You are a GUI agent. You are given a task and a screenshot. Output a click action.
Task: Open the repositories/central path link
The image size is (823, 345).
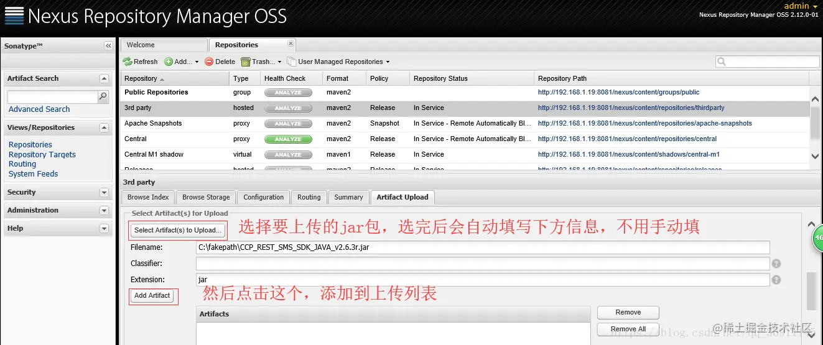click(x=627, y=139)
